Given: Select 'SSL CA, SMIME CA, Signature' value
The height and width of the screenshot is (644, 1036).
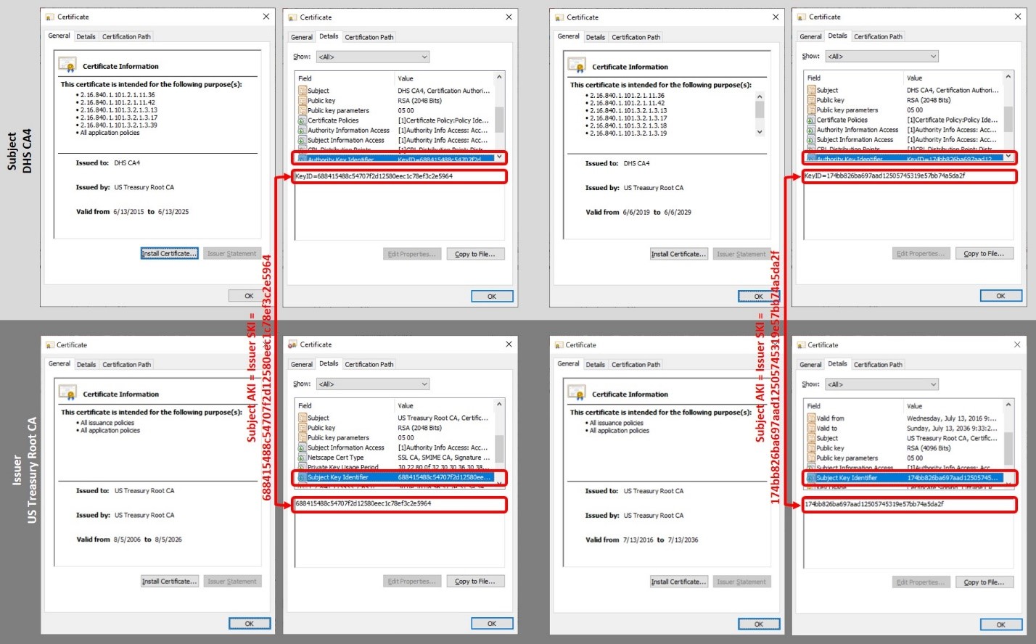Looking at the screenshot, I should coord(443,458).
